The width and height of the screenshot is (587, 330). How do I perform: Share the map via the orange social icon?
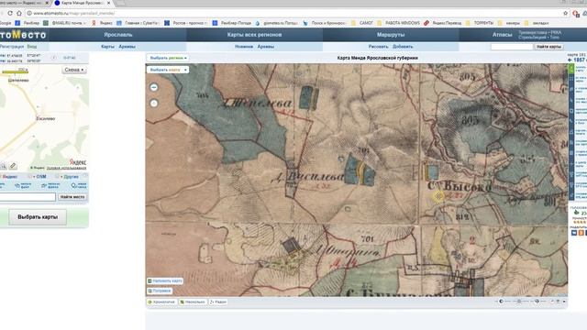click(581, 233)
